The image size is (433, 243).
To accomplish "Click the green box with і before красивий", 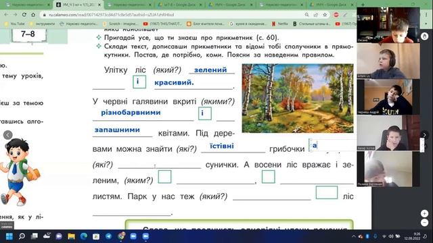I will point(139,82).
